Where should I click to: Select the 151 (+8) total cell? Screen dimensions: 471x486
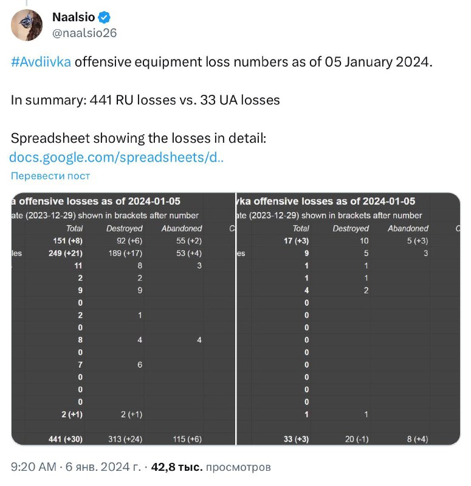point(67,241)
